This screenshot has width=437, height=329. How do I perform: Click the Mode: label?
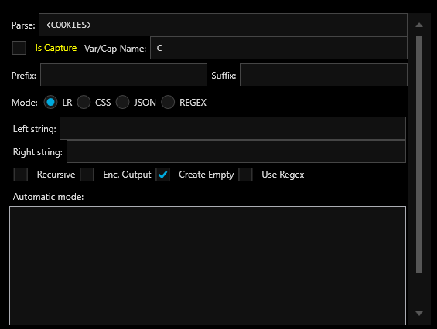[x=25, y=103]
